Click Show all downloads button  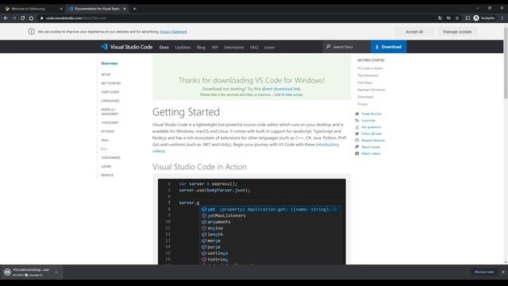[484, 272]
